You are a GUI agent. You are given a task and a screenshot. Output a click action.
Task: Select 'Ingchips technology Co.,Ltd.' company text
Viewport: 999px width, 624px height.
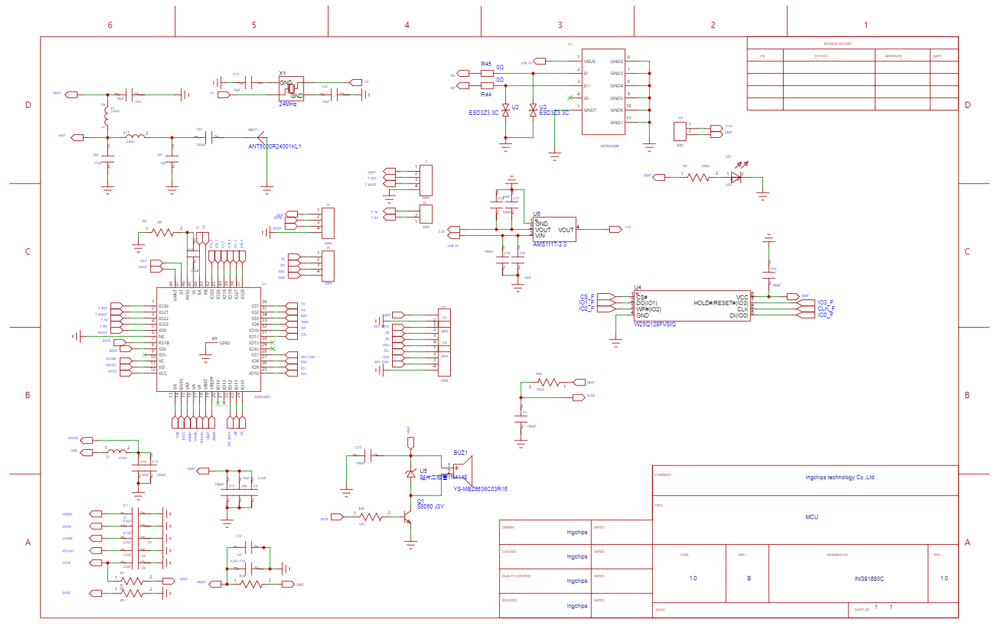click(840, 477)
